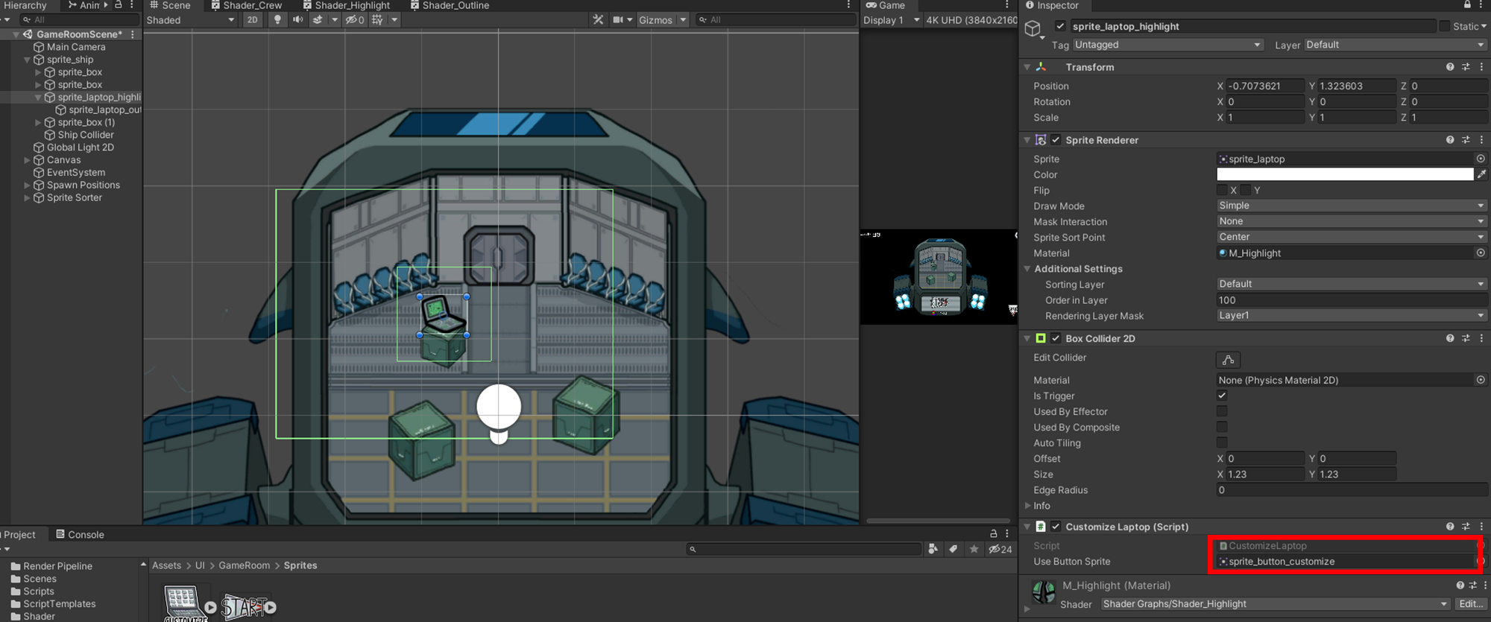Lock the Inspector panel

(1467, 5)
